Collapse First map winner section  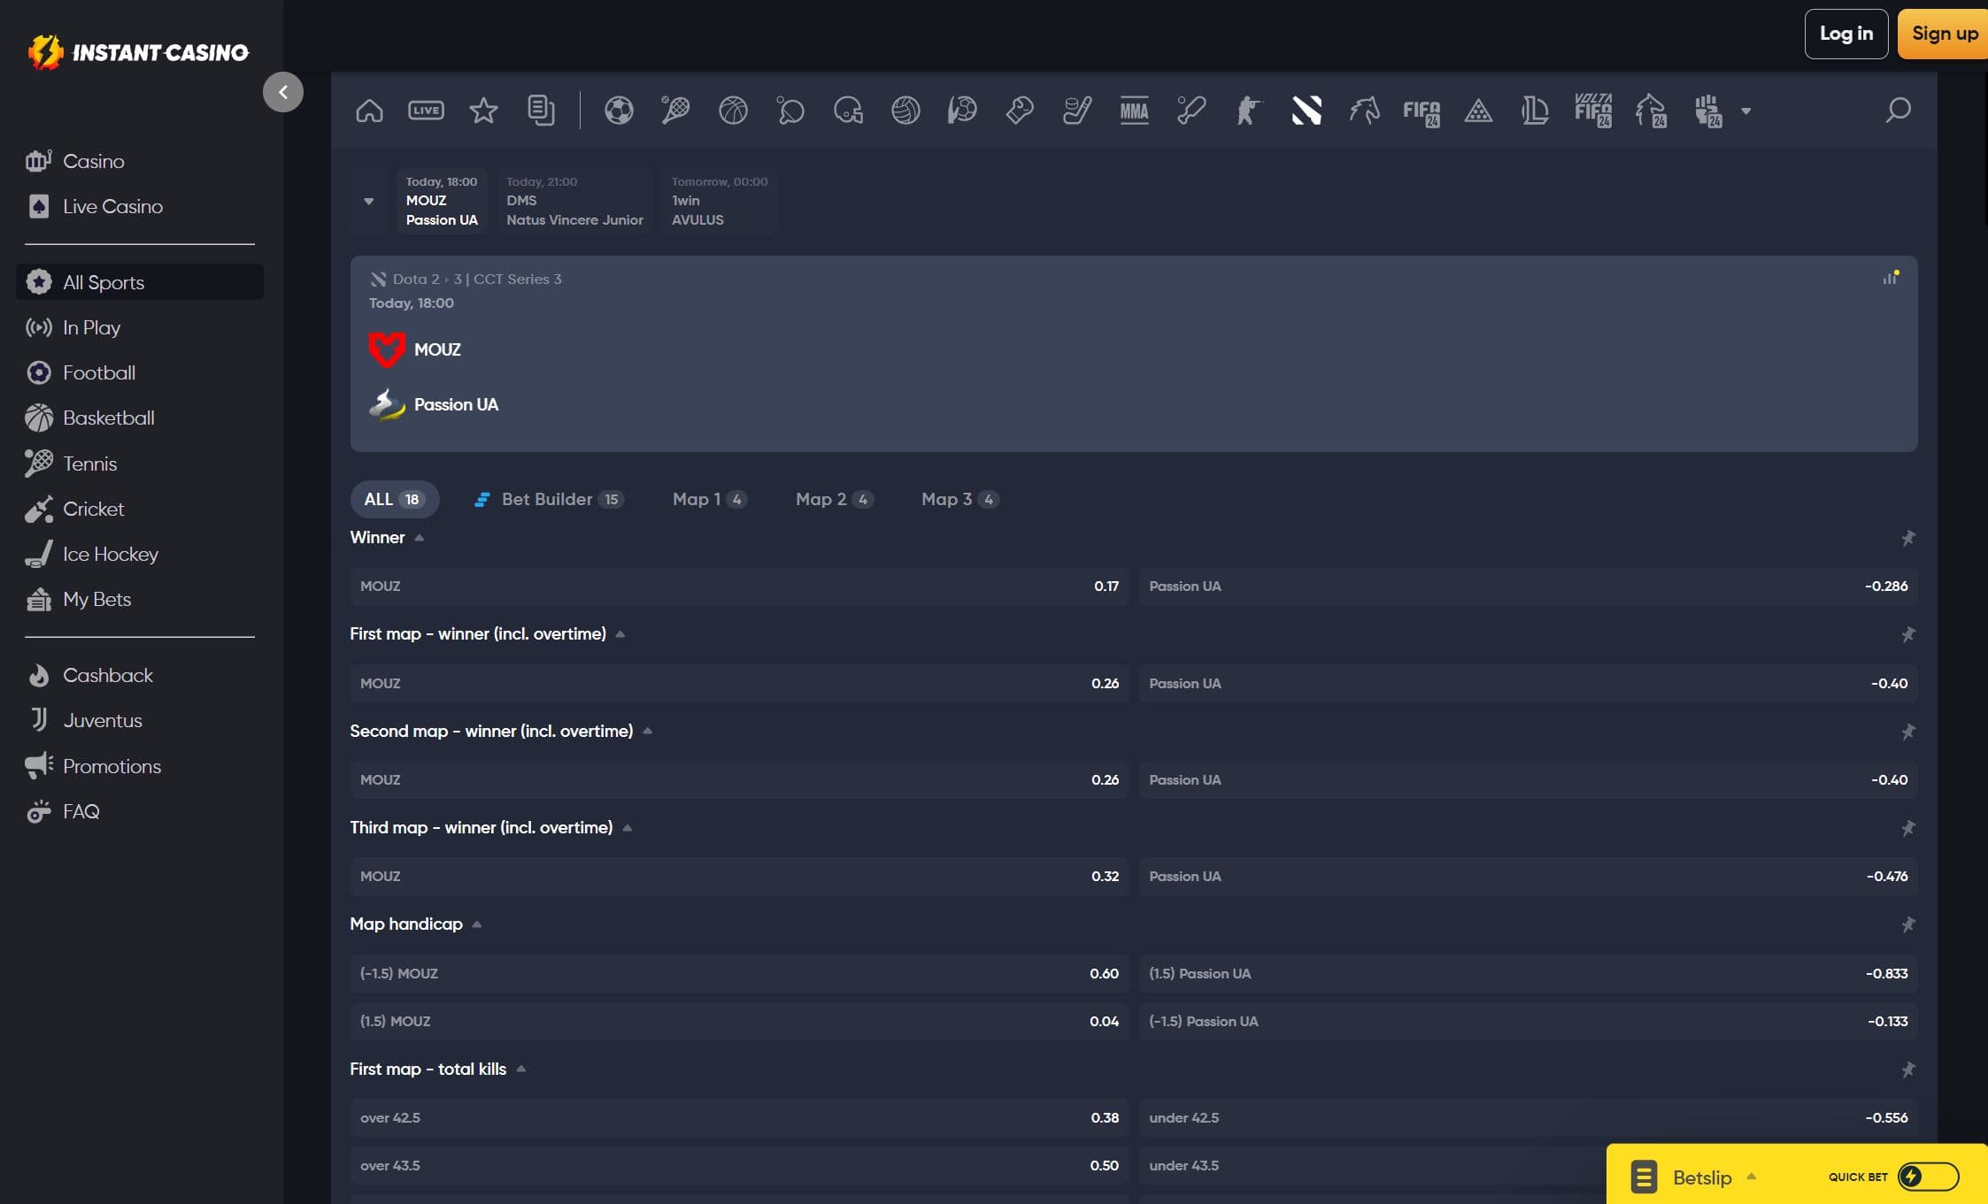(620, 634)
